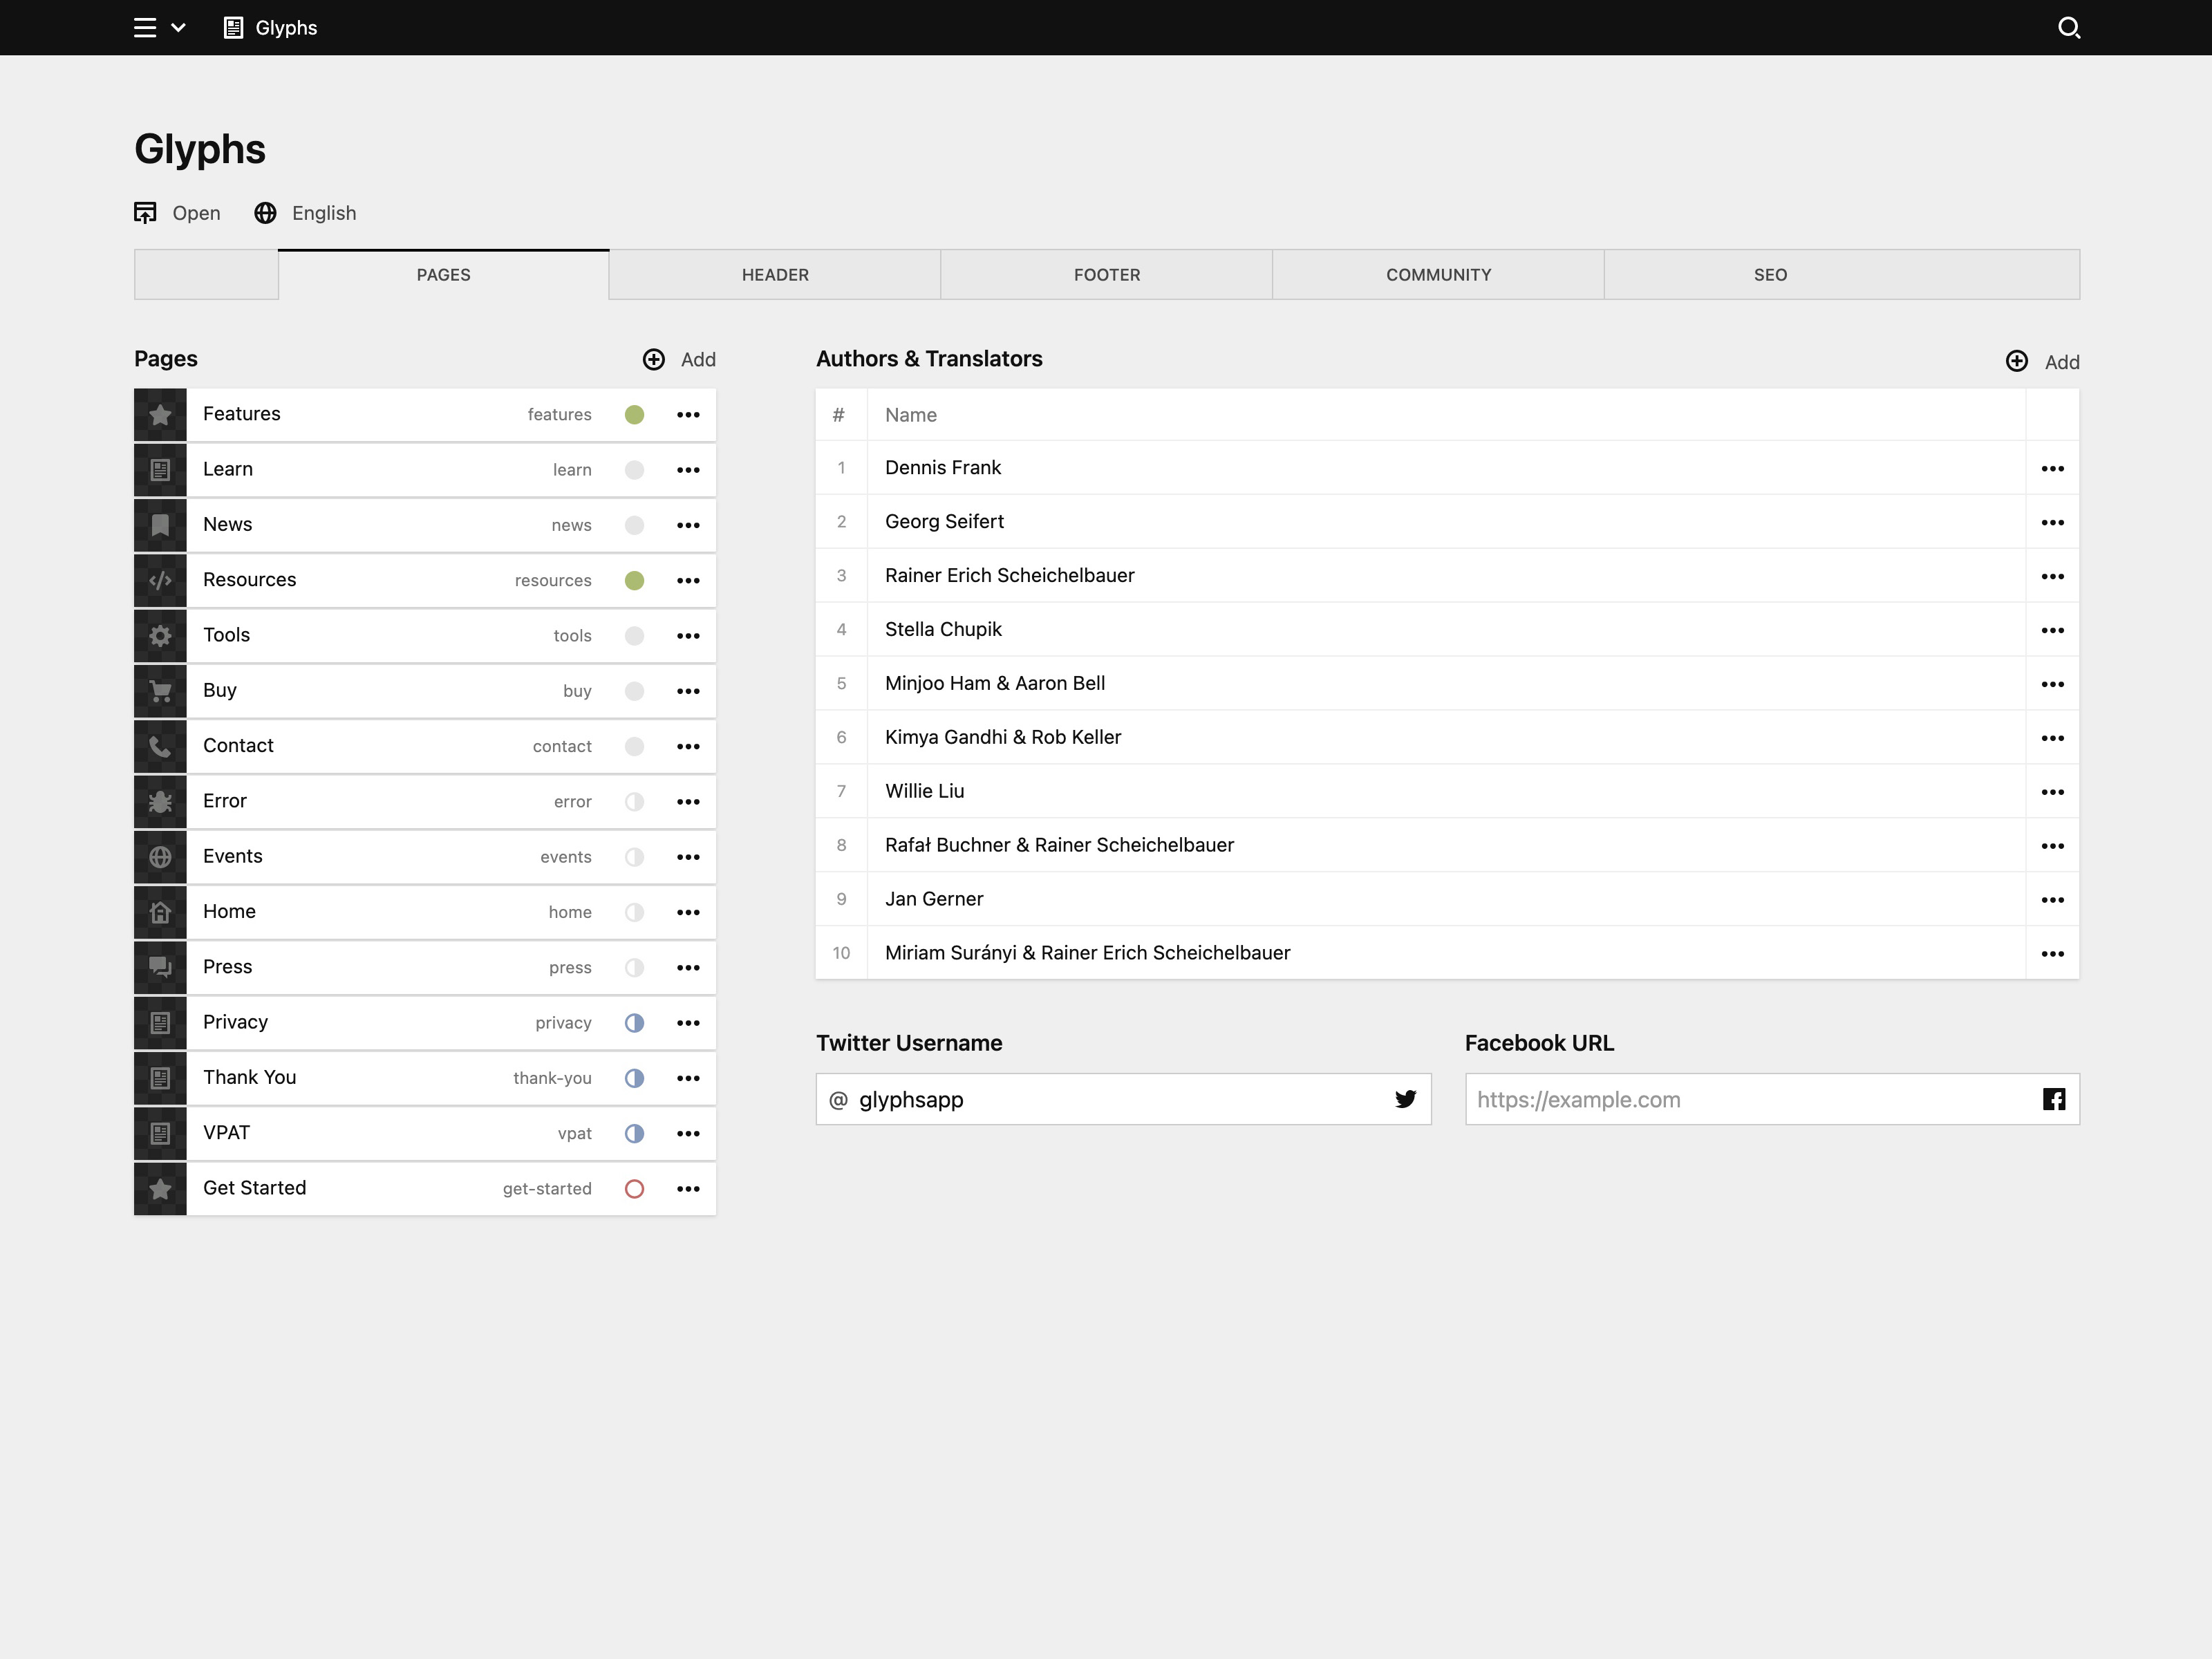Click the Buy page cart icon
This screenshot has height=1659, width=2212.
click(x=160, y=691)
